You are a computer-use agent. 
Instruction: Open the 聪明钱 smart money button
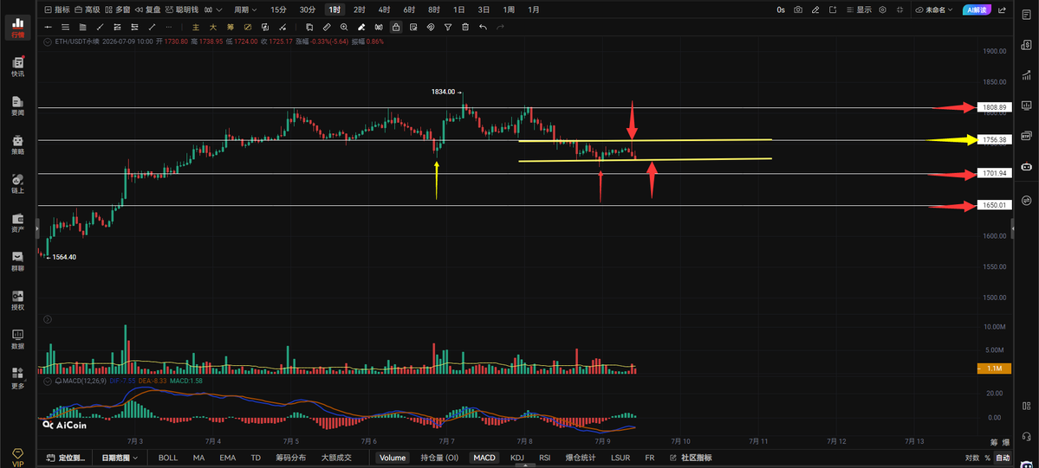click(x=182, y=10)
